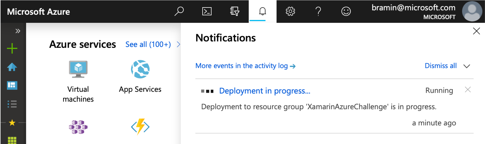Go to Home in sidebar

(12, 67)
